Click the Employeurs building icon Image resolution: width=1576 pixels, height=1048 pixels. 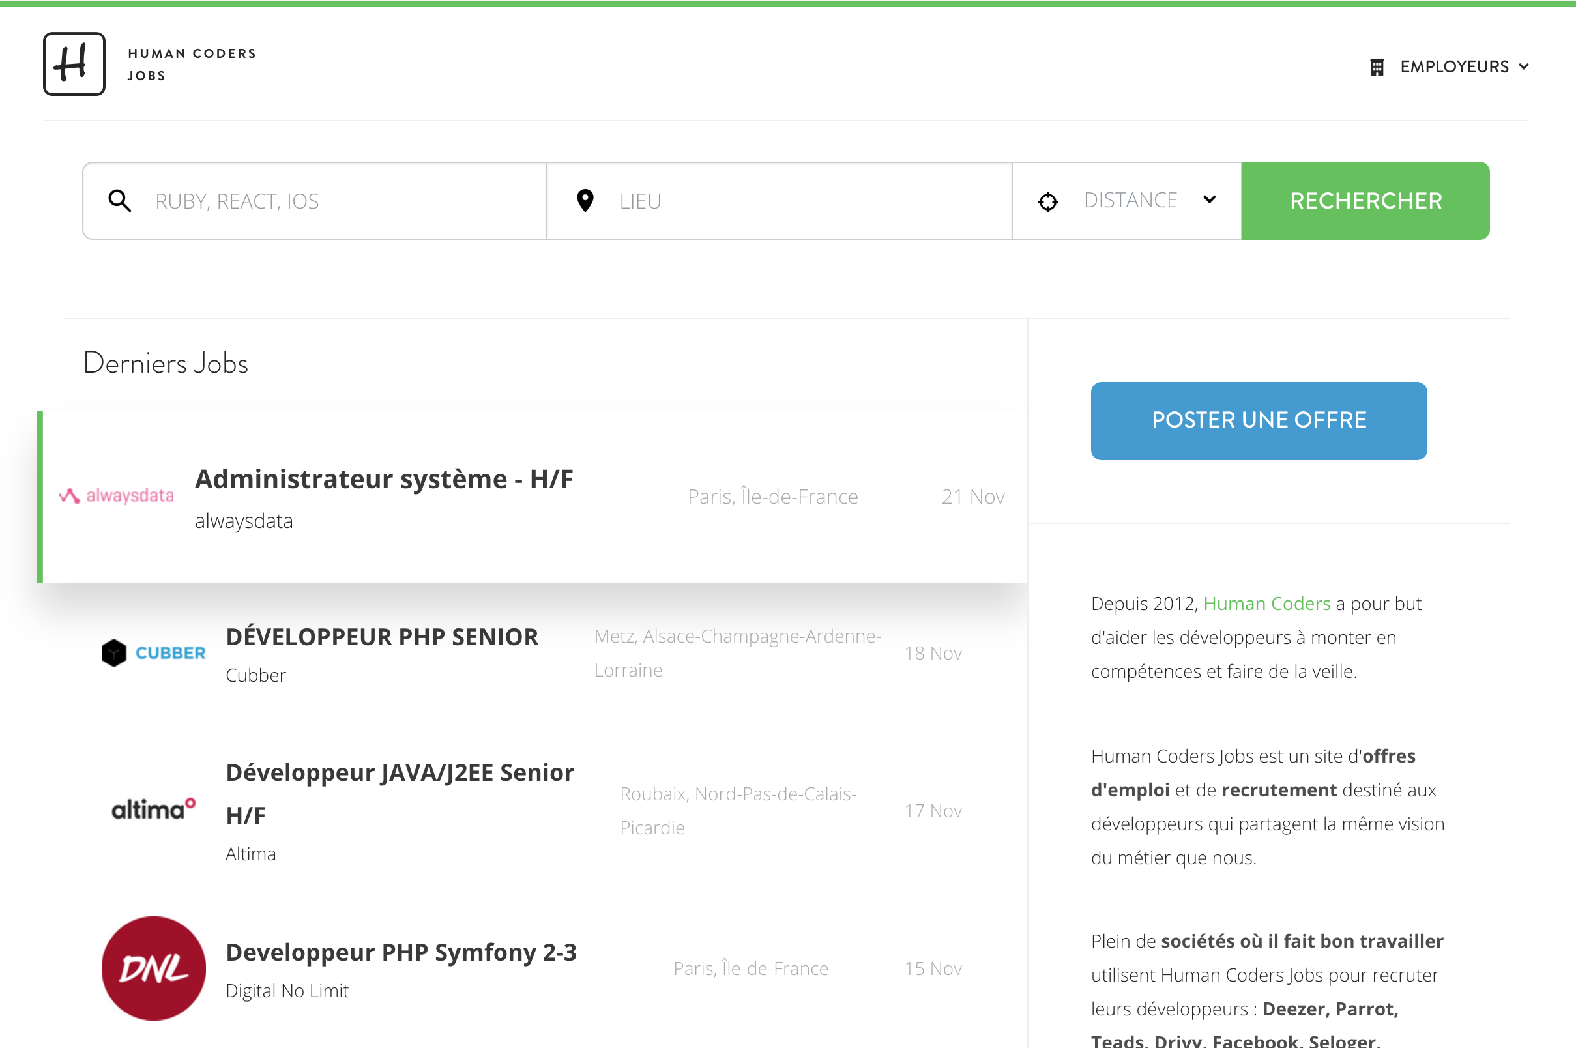point(1377,67)
